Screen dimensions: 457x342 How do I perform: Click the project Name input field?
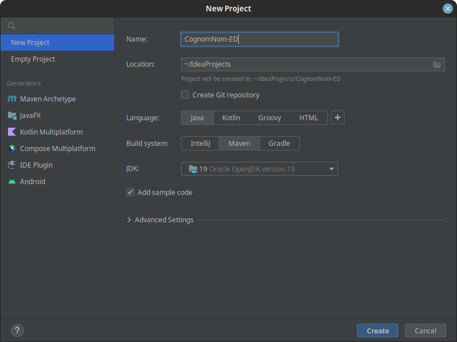point(259,39)
